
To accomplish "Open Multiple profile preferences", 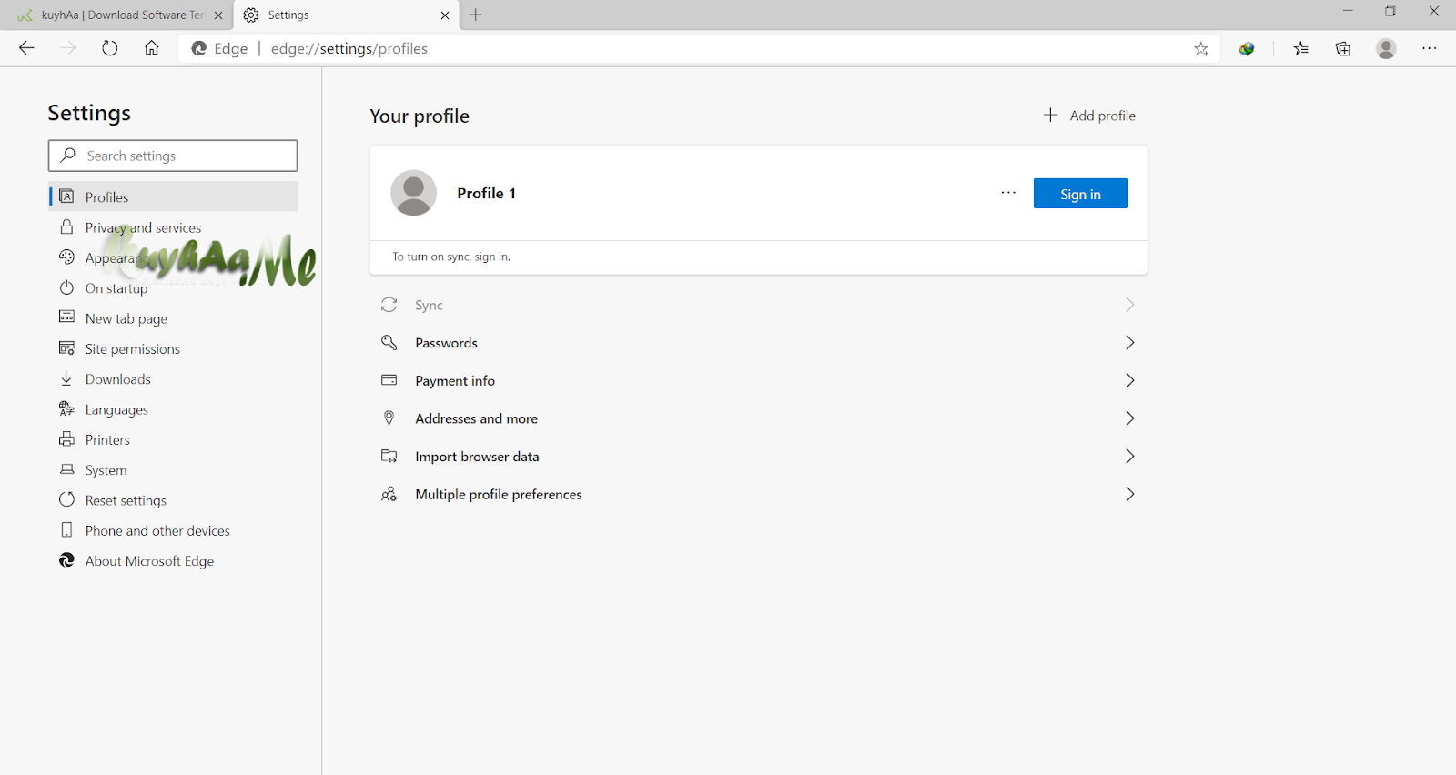I will [x=499, y=495].
